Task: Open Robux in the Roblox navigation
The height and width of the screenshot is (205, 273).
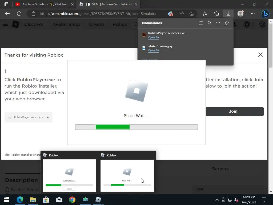Action: tap(120, 24)
